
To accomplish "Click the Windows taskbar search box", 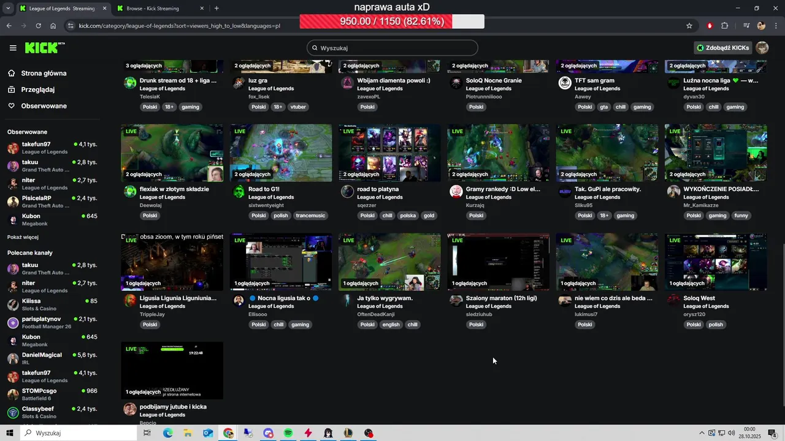I will click(78, 433).
